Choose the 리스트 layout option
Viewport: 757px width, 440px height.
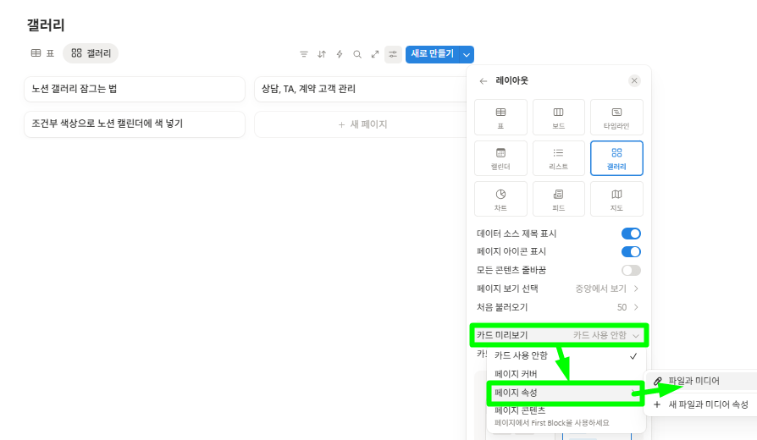point(559,158)
